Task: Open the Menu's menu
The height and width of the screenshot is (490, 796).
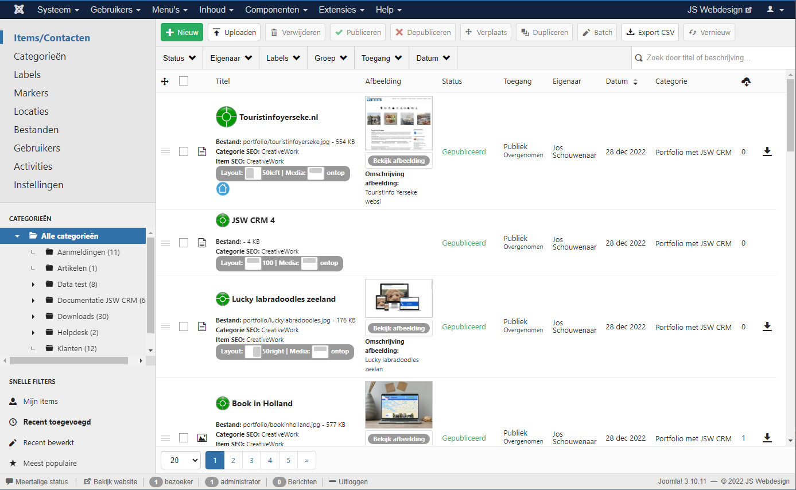Action: click(169, 10)
